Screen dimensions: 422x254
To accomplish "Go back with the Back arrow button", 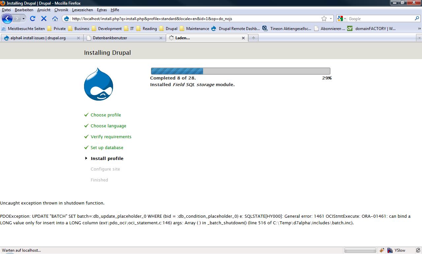I will click(x=7, y=18).
